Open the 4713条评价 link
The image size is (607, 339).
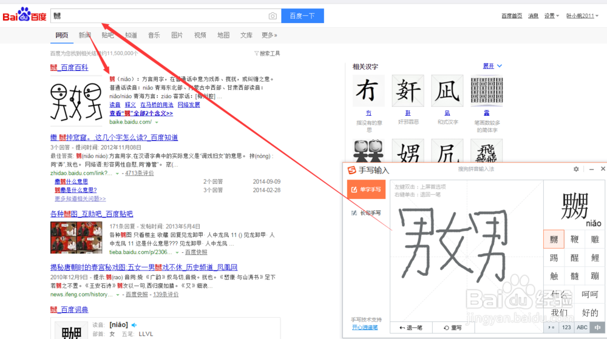click(x=140, y=173)
